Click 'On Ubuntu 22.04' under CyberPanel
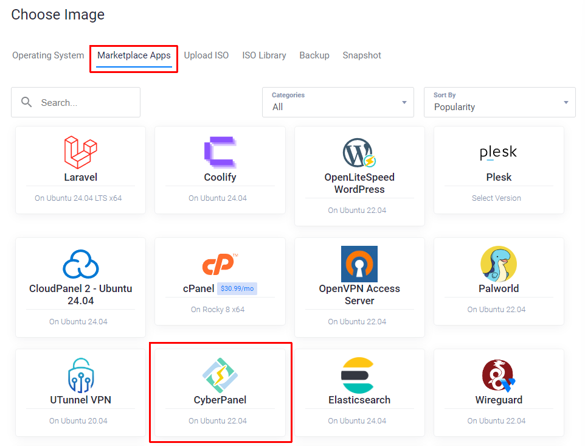 click(218, 420)
